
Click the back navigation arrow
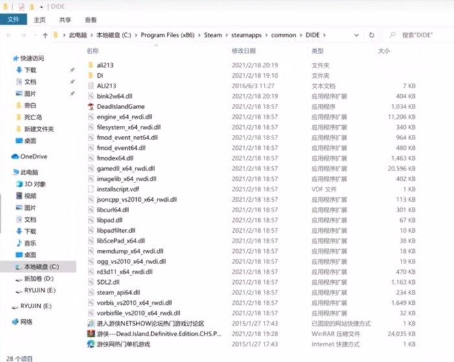tap(9, 35)
